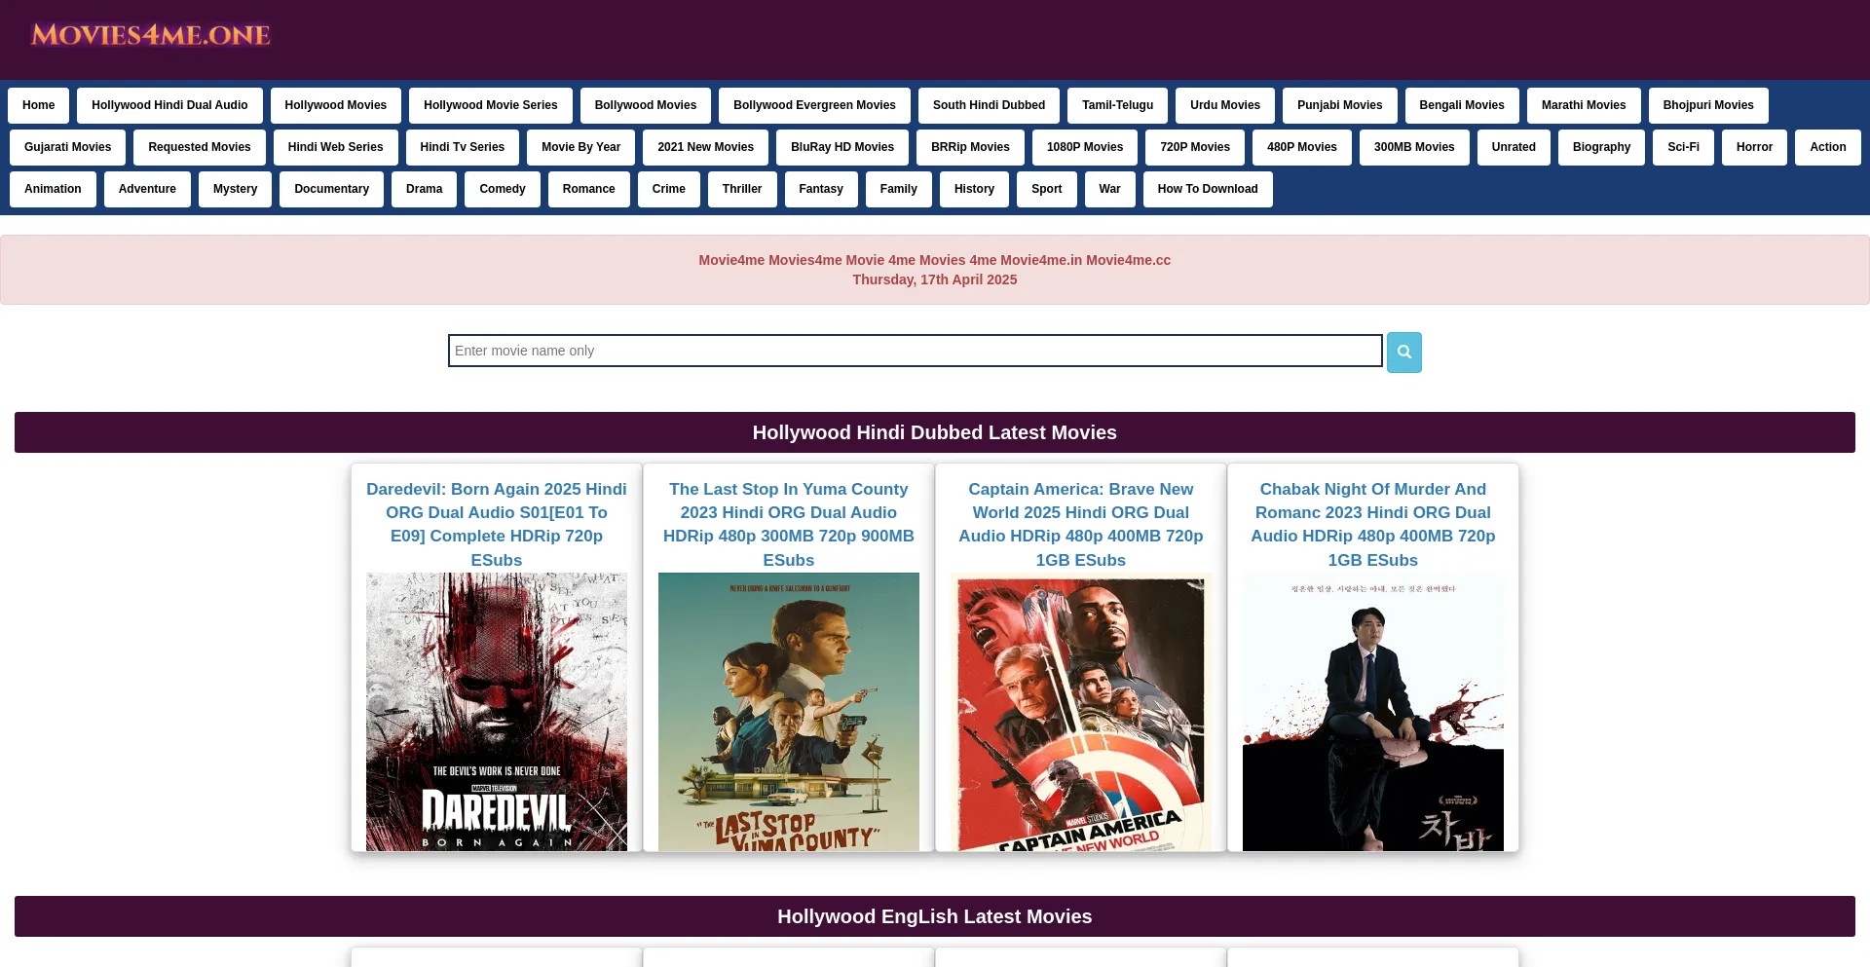The height and width of the screenshot is (967, 1870).
Task: Open BluRay HD Movies category
Action: (x=842, y=147)
